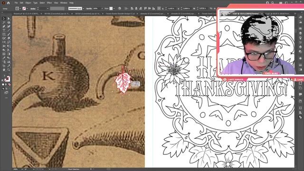Click the graphic Style swatch
This screenshot has width=304, height=171.
point(111,9)
